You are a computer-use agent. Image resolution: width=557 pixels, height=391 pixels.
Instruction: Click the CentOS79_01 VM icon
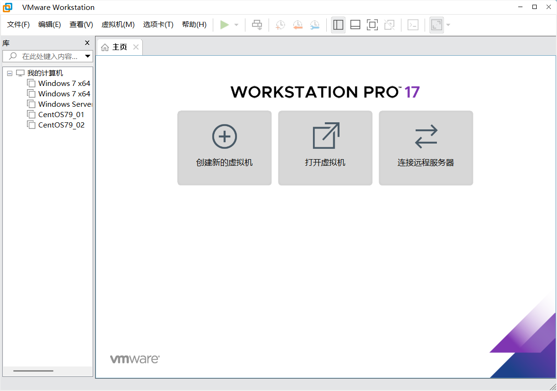coord(31,114)
